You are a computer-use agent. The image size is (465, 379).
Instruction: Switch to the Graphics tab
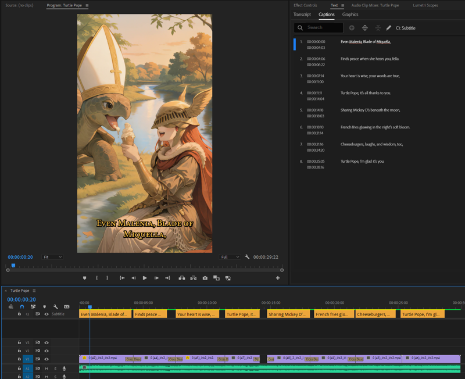[350, 14]
